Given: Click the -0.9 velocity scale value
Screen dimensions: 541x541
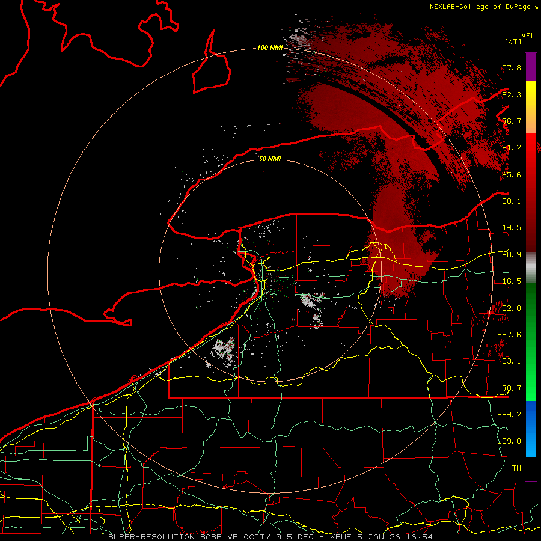Looking at the screenshot, I should [x=512, y=255].
